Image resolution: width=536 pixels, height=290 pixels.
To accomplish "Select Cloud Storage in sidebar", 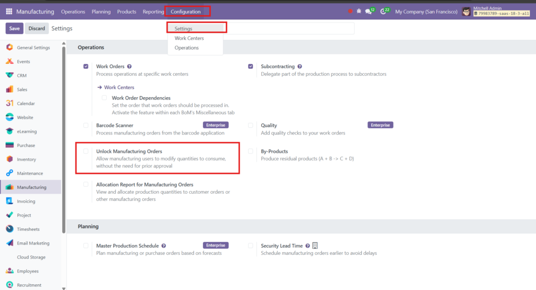I will tap(31, 257).
